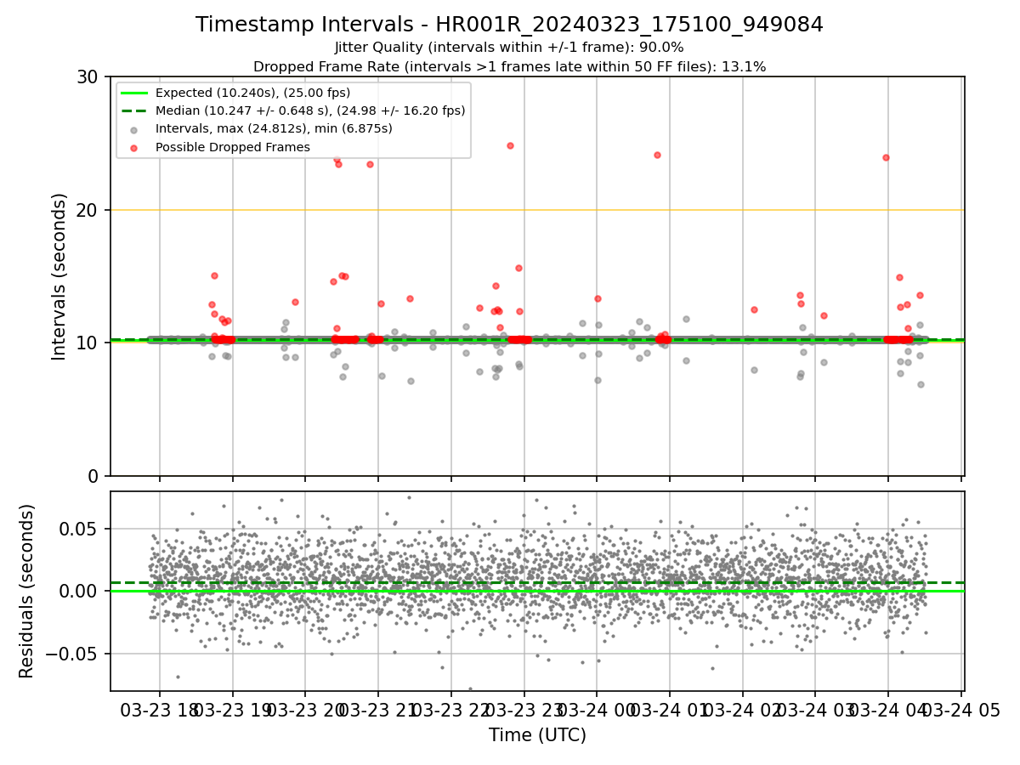The height and width of the screenshot is (765, 1020).
Task: Click y-axis tick label '10' in upper plot
Action: tap(88, 343)
